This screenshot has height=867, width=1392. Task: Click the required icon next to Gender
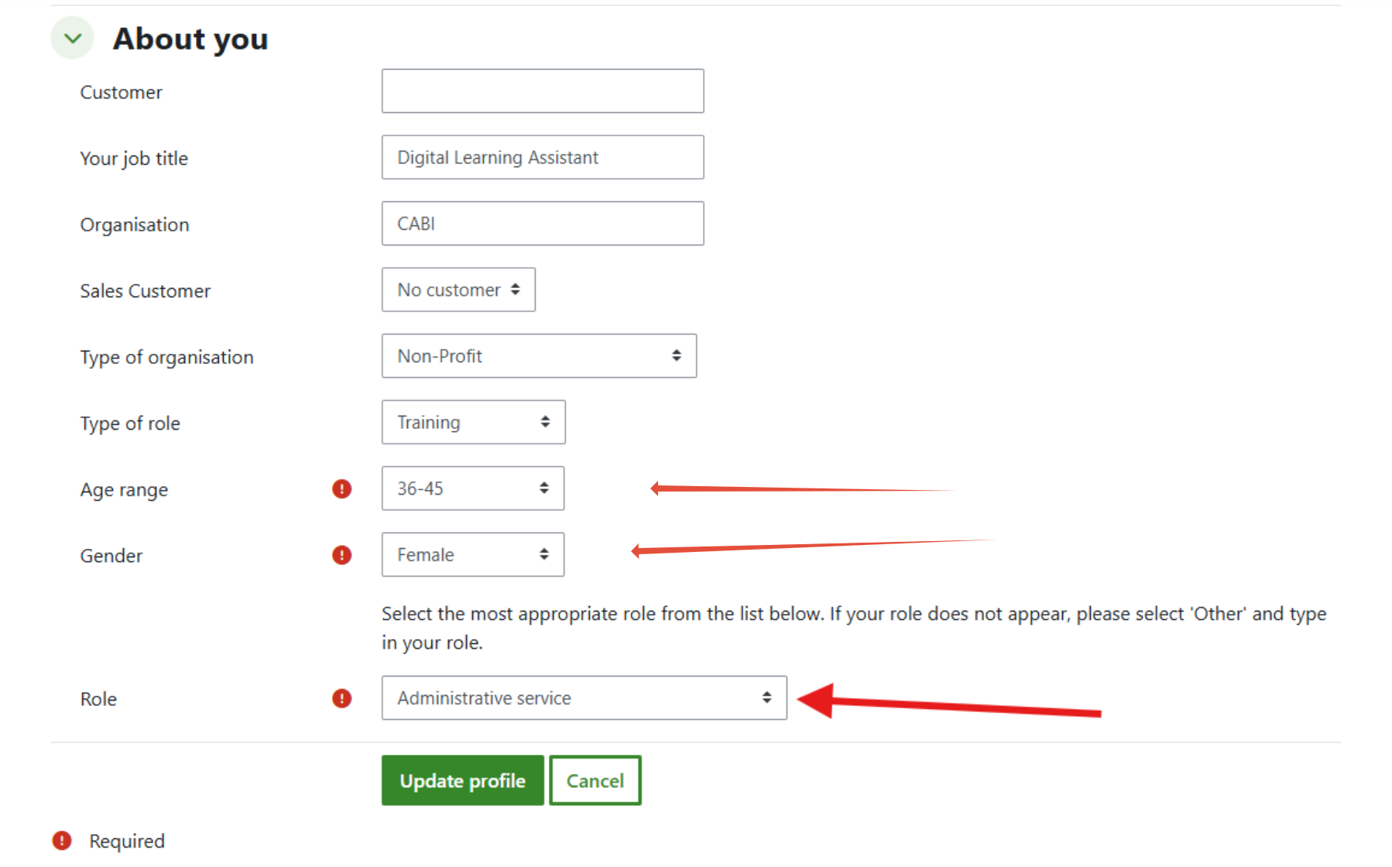(x=341, y=555)
